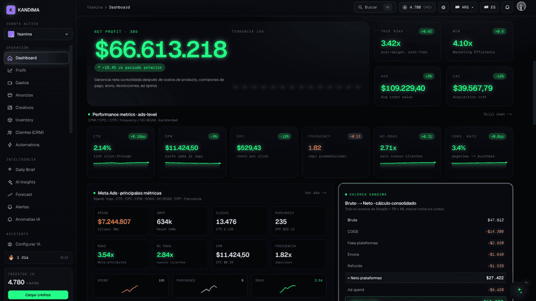Click the COGS -$14.200 row
Image resolution: width=536 pixels, height=301 pixels.
coord(425,231)
